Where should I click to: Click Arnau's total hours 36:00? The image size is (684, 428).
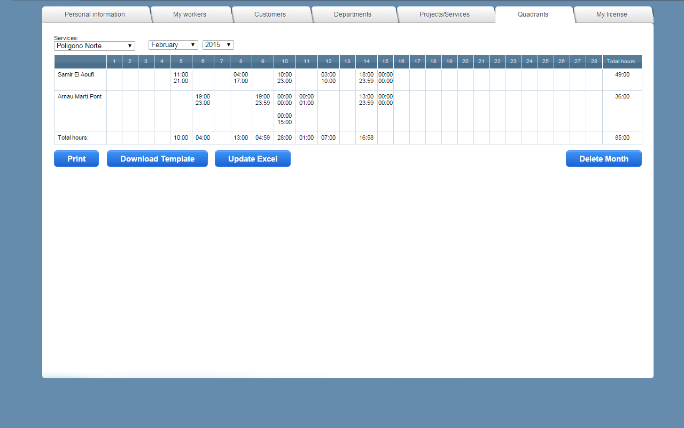click(x=622, y=96)
